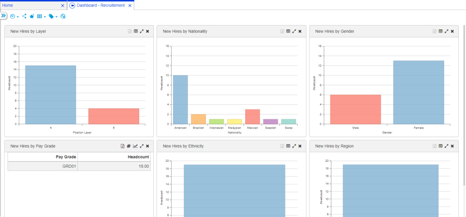Switch New Hires by Pay Grade to chart view
The image size is (466, 217).
(135, 146)
